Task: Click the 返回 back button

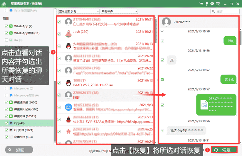Action: point(19,150)
